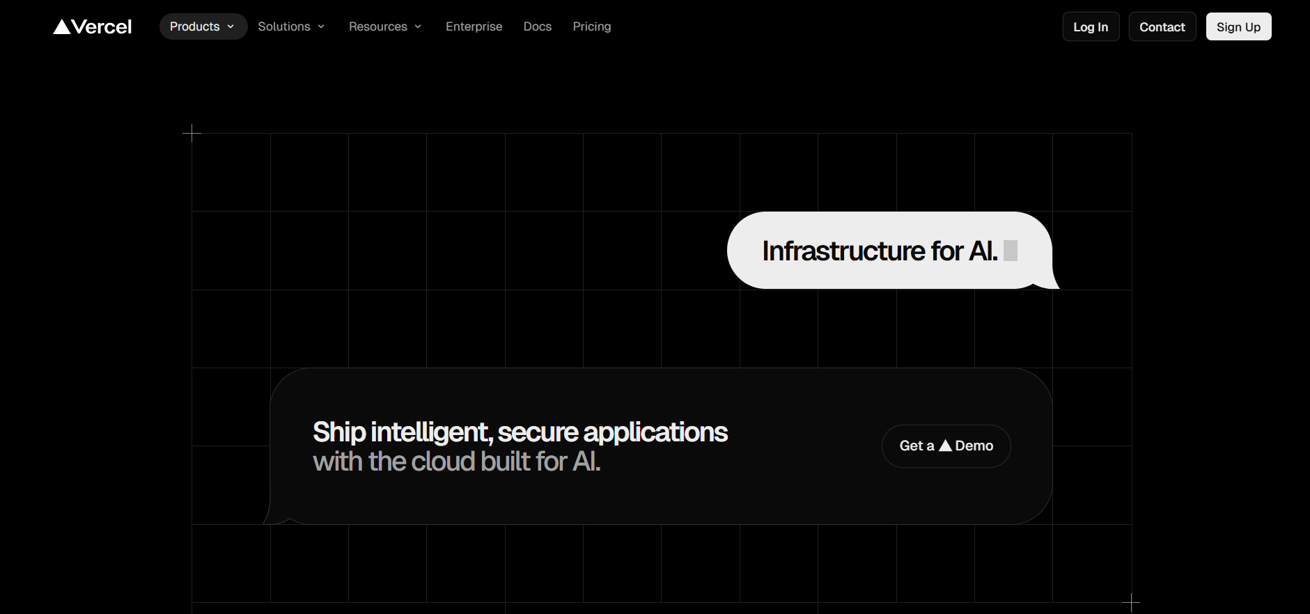Click the white Sign Up button
This screenshot has width=1310, height=614.
pyautogui.click(x=1238, y=27)
